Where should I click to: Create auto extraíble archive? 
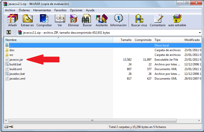coord(177,20)
